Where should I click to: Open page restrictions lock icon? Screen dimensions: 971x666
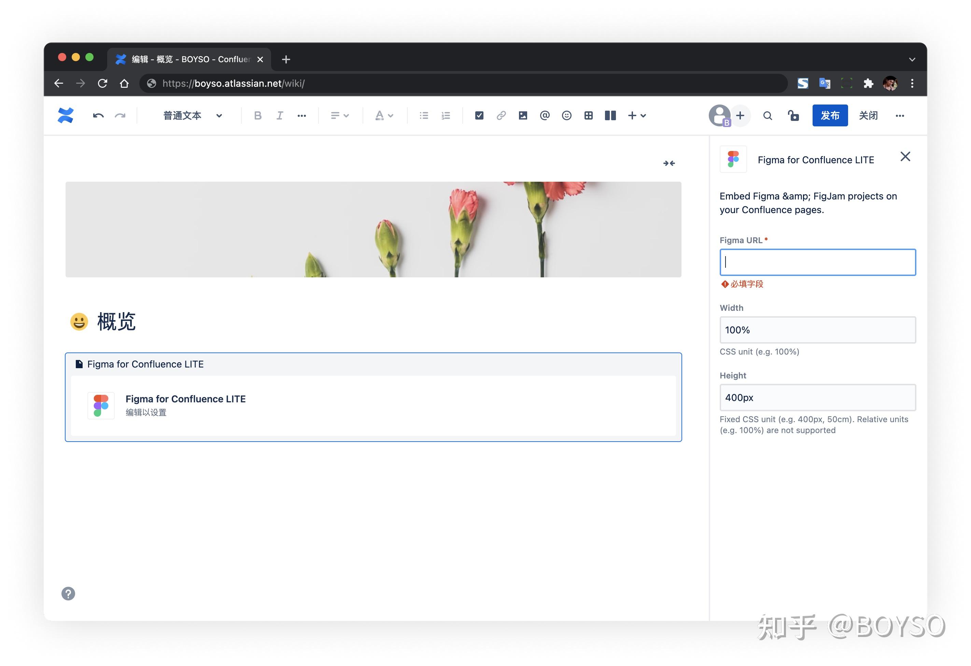pos(793,116)
